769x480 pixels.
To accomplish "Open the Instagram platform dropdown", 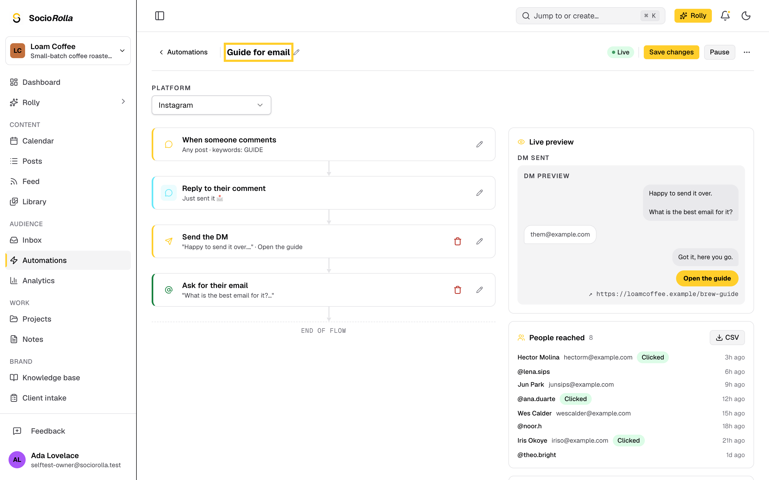I will [x=211, y=105].
